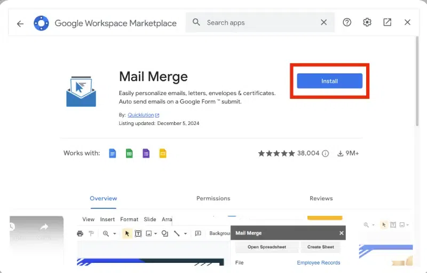The height and width of the screenshot is (273, 427).
Task: Click Create Sheet in Mail Merge panel
Action: (x=321, y=247)
